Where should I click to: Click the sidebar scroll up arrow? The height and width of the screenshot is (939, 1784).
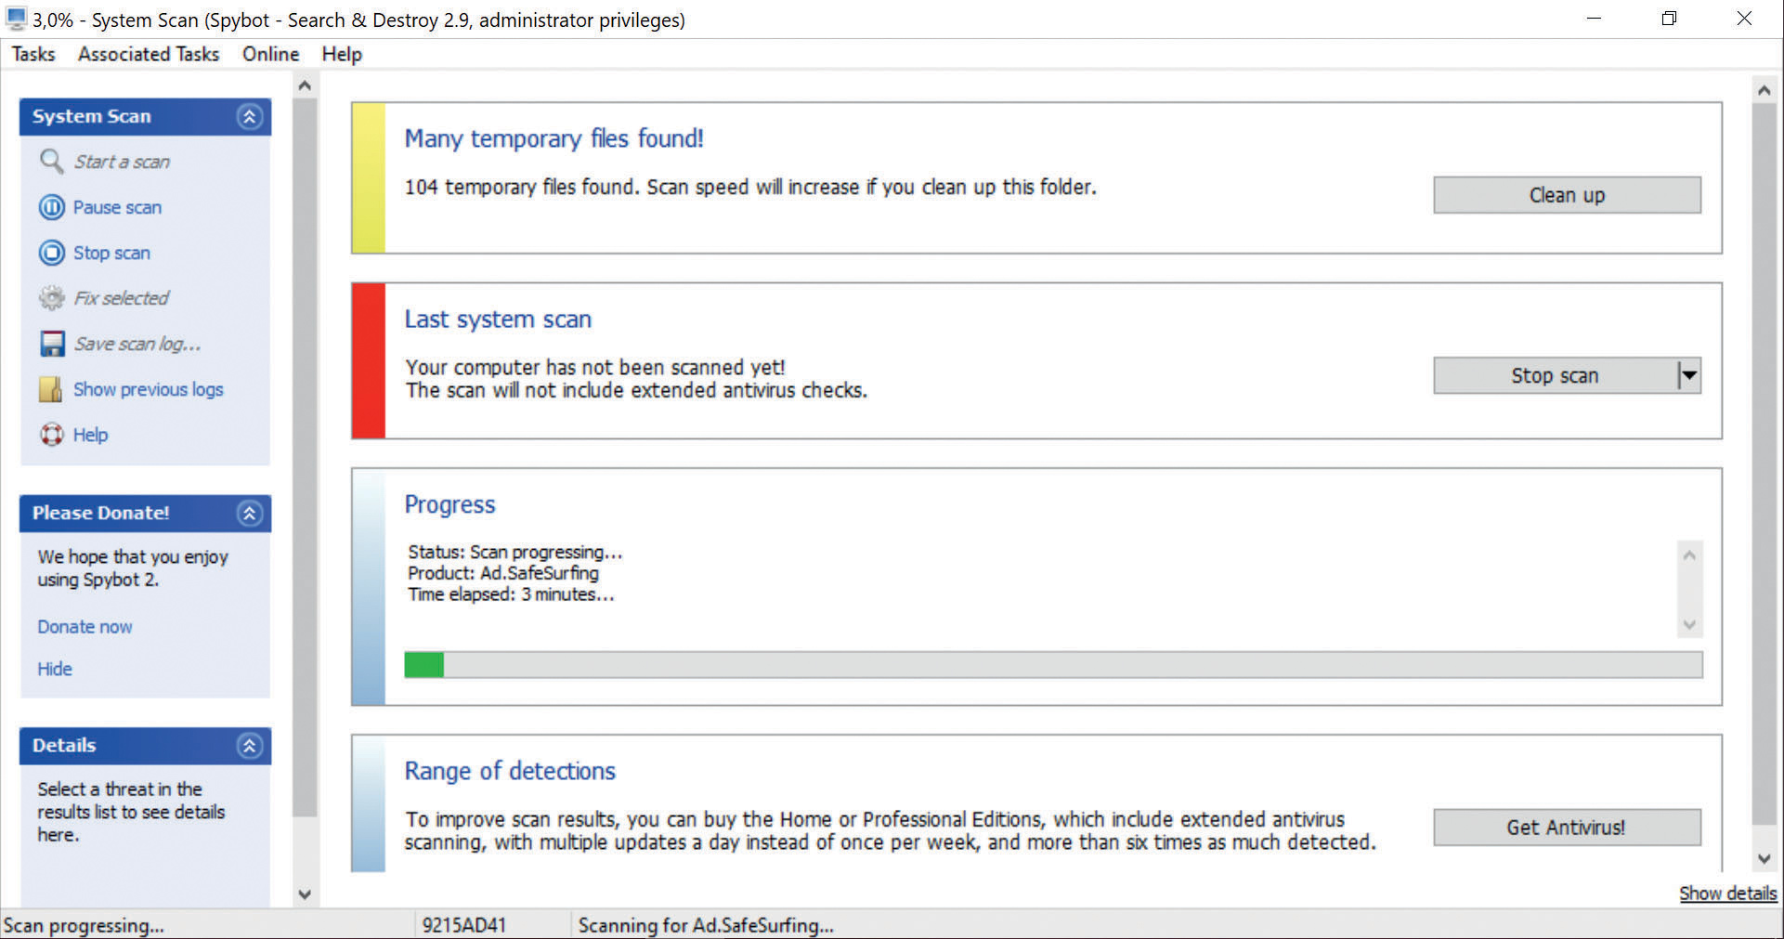[304, 85]
